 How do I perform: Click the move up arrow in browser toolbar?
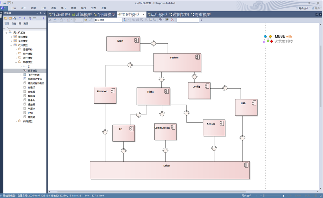(x=20, y=18)
